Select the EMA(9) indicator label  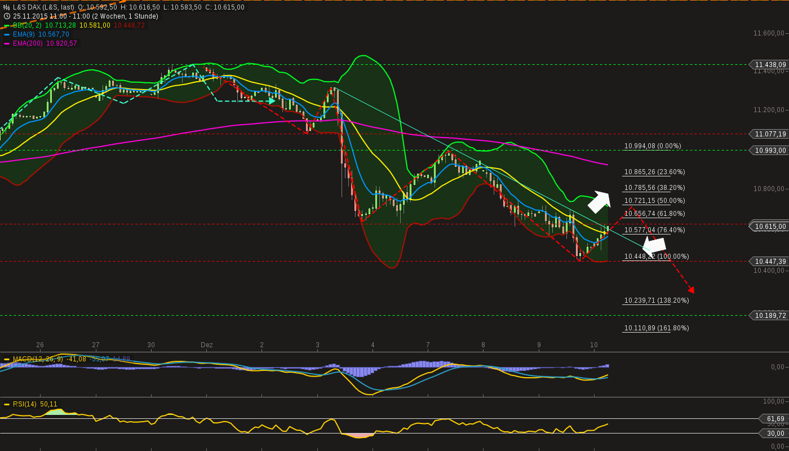click(x=24, y=34)
